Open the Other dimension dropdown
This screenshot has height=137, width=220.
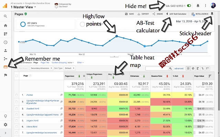pyautogui.click(x=80, y=63)
